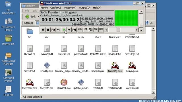The height and width of the screenshot is (102, 182).
Task: Select the update_envir.. icon
Action: [81, 84]
